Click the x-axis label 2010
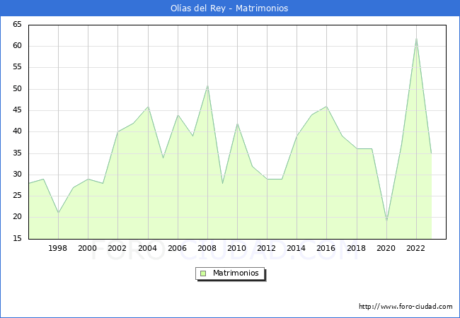The image size is (460, 318). point(237,248)
